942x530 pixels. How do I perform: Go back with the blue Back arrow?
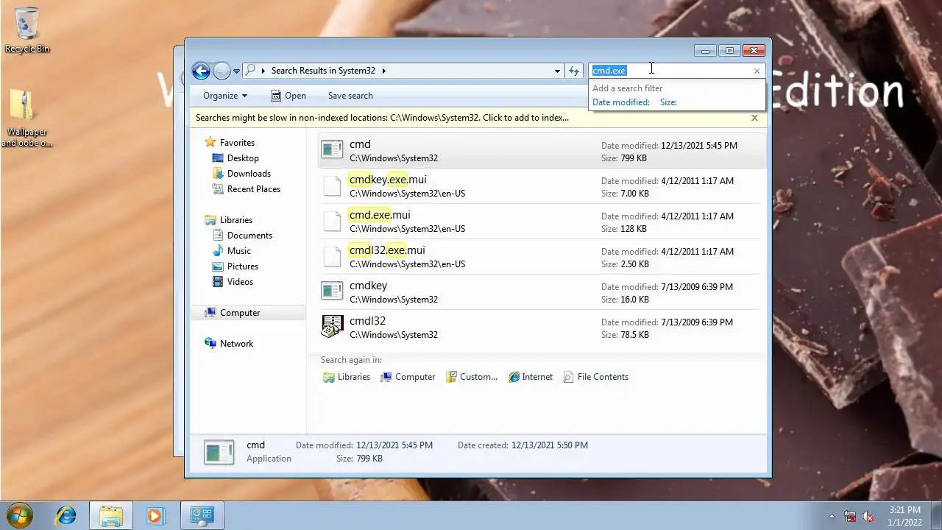tap(201, 71)
